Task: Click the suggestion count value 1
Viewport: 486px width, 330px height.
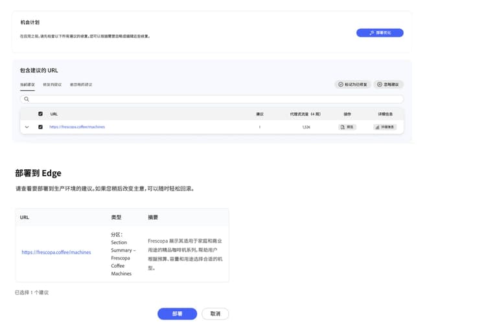Action: click(260, 127)
